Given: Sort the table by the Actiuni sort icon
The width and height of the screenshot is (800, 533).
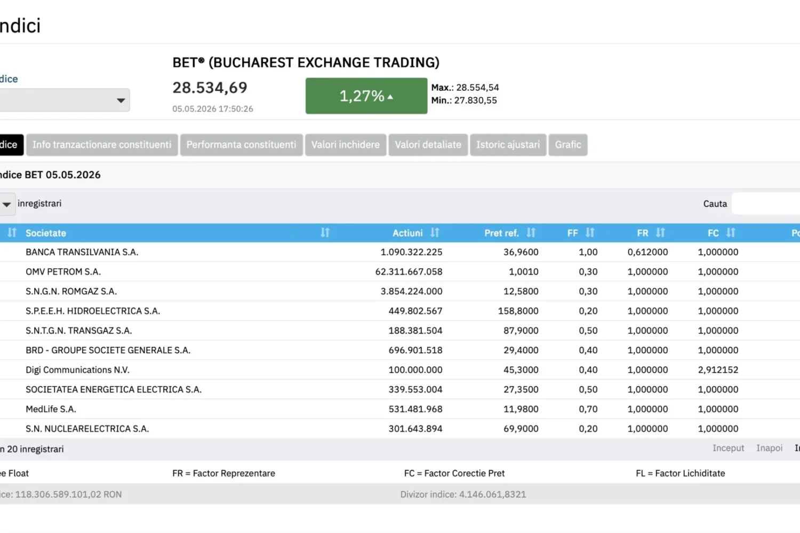Looking at the screenshot, I should tap(435, 233).
